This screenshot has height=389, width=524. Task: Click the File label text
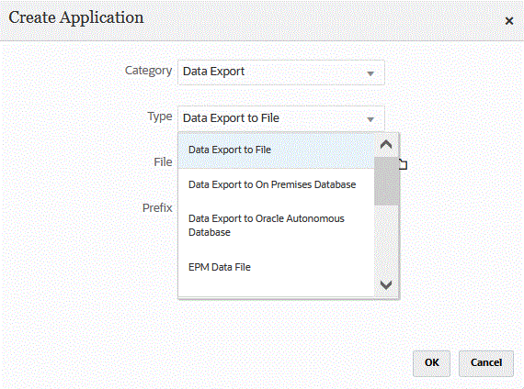[x=163, y=162]
